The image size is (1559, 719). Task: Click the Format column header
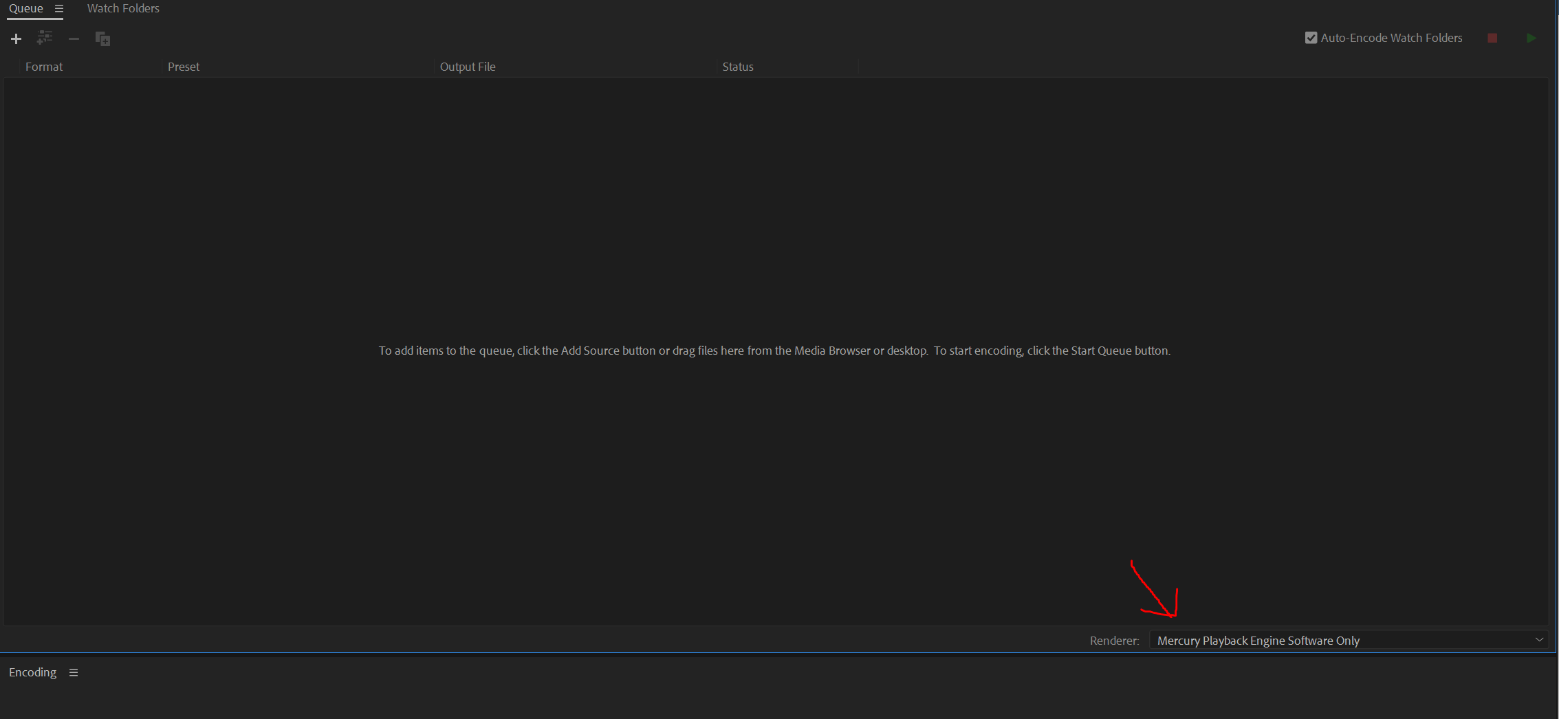tap(44, 67)
